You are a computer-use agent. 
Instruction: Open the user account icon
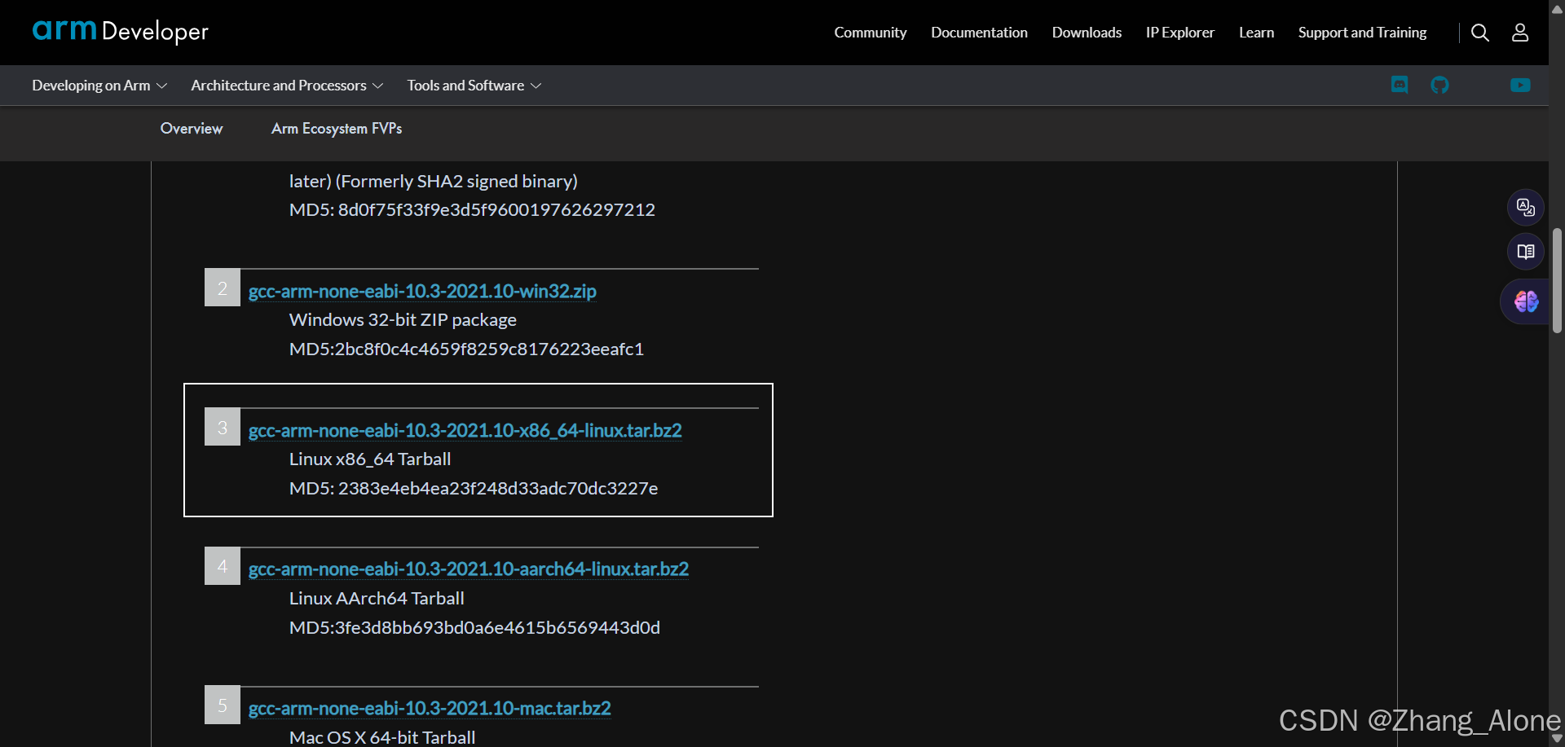pyautogui.click(x=1520, y=33)
